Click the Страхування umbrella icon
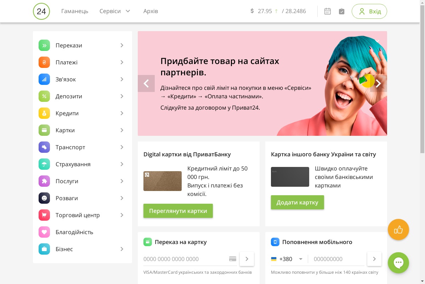Screen dimensions: 425x284 [x=44, y=164]
